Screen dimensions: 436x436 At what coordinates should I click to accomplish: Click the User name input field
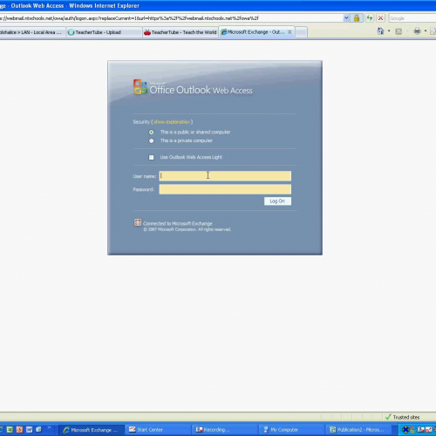pos(225,176)
